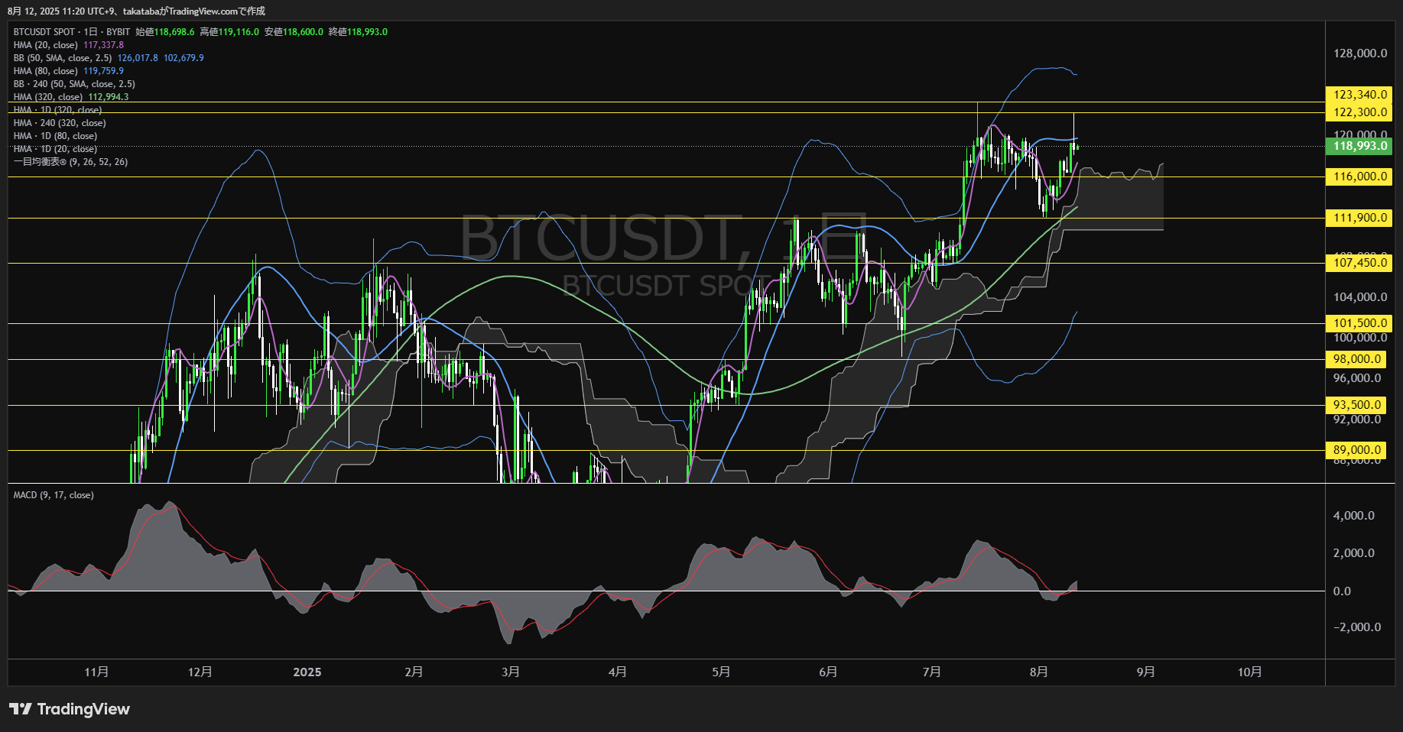Click the MACD axis 2,000.0 tick
The height and width of the screenshot is (732, 1403).
(1354, 553)
